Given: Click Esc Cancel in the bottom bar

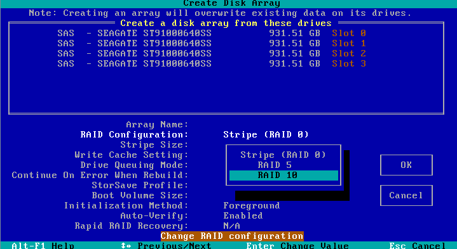Looking at the screenshot, I should click(418, 246).
